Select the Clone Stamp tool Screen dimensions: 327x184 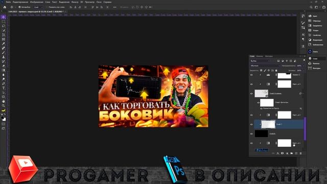pyautogui.click(x=4, y=57)
